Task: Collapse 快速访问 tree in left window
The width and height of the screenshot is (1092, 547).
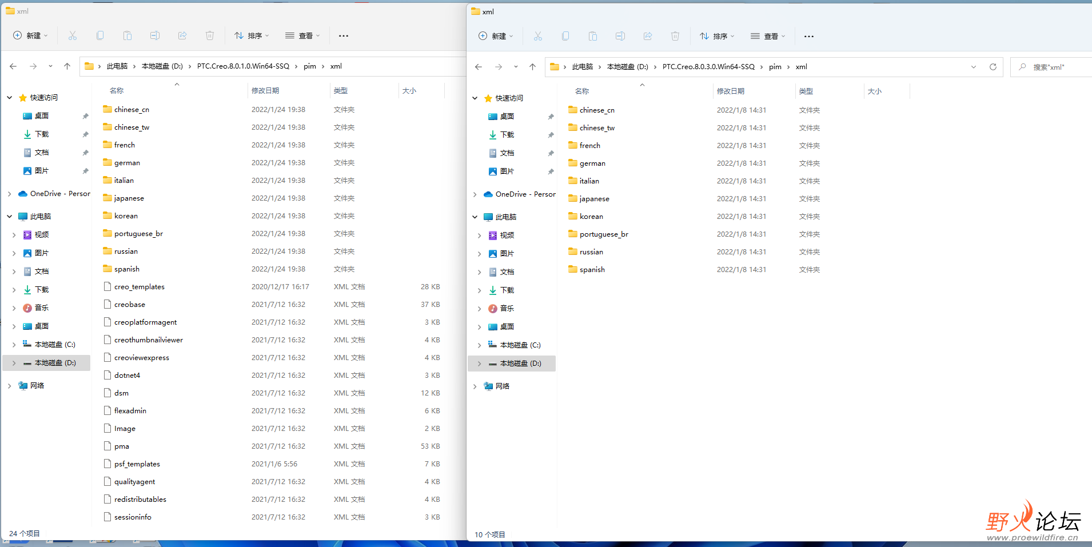Action: 10,98
